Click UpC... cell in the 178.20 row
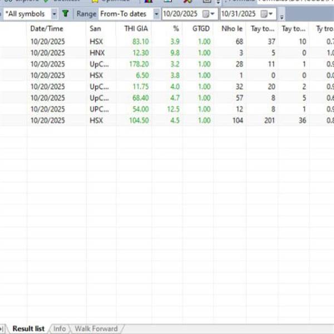The height and width of the screenshot is (334, 334). point(99,64)
